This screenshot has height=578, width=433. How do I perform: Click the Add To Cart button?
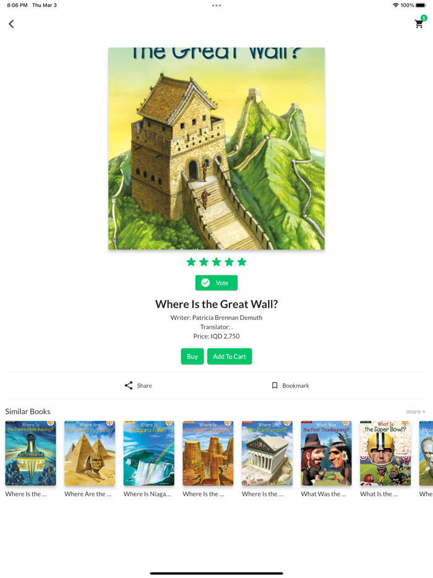[x=229, y=356]
